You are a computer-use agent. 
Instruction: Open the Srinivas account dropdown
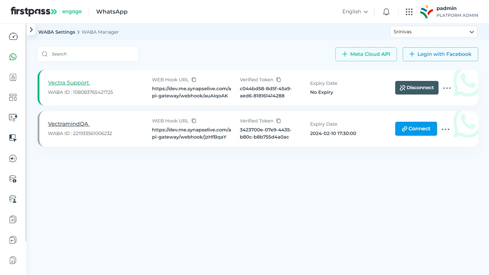[433, 32]
